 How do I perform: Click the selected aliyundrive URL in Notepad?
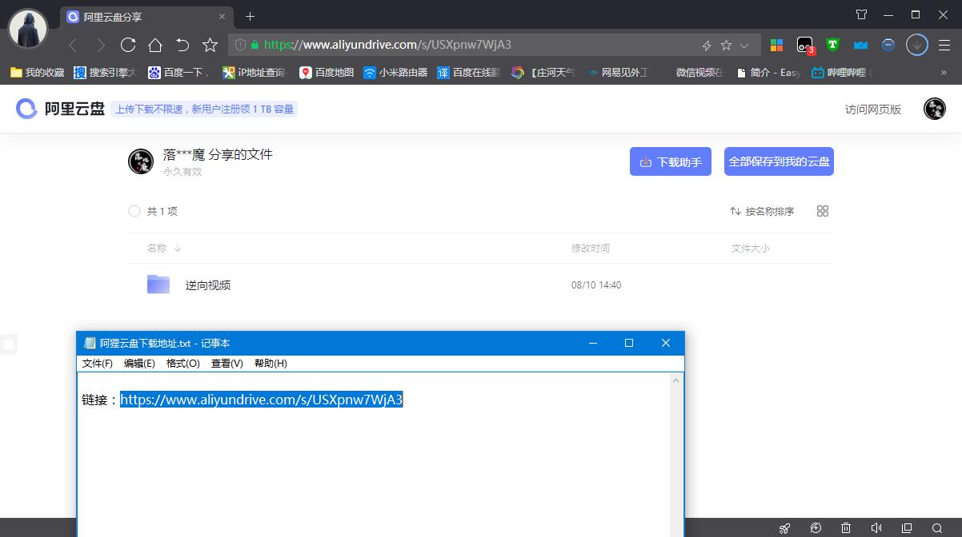[x=262, y=400]
